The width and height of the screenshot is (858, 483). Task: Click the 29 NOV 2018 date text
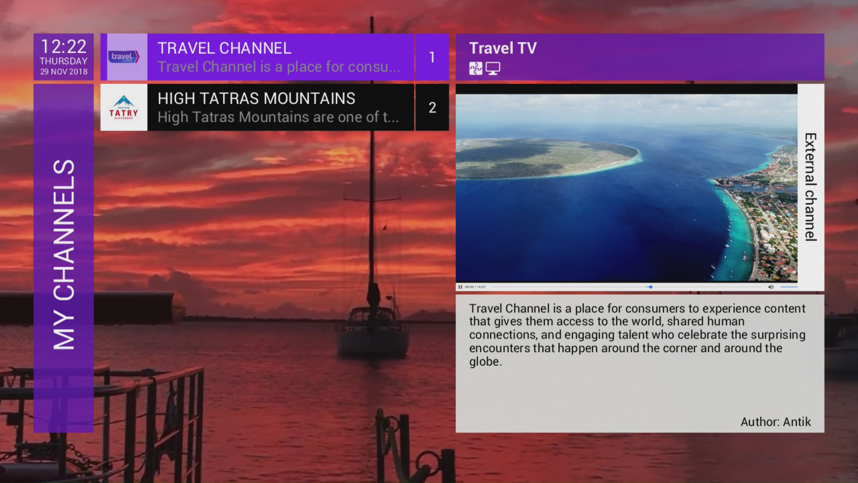pyautogui.click(x=63, y=72)
